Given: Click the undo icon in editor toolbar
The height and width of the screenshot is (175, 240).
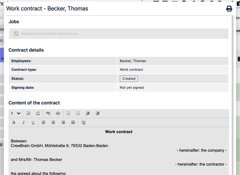Looking at the screenshot, I should point(28,113).
